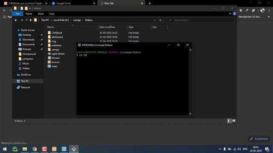
Task: Go back in File Explorer
Action: tap(16, 20)
